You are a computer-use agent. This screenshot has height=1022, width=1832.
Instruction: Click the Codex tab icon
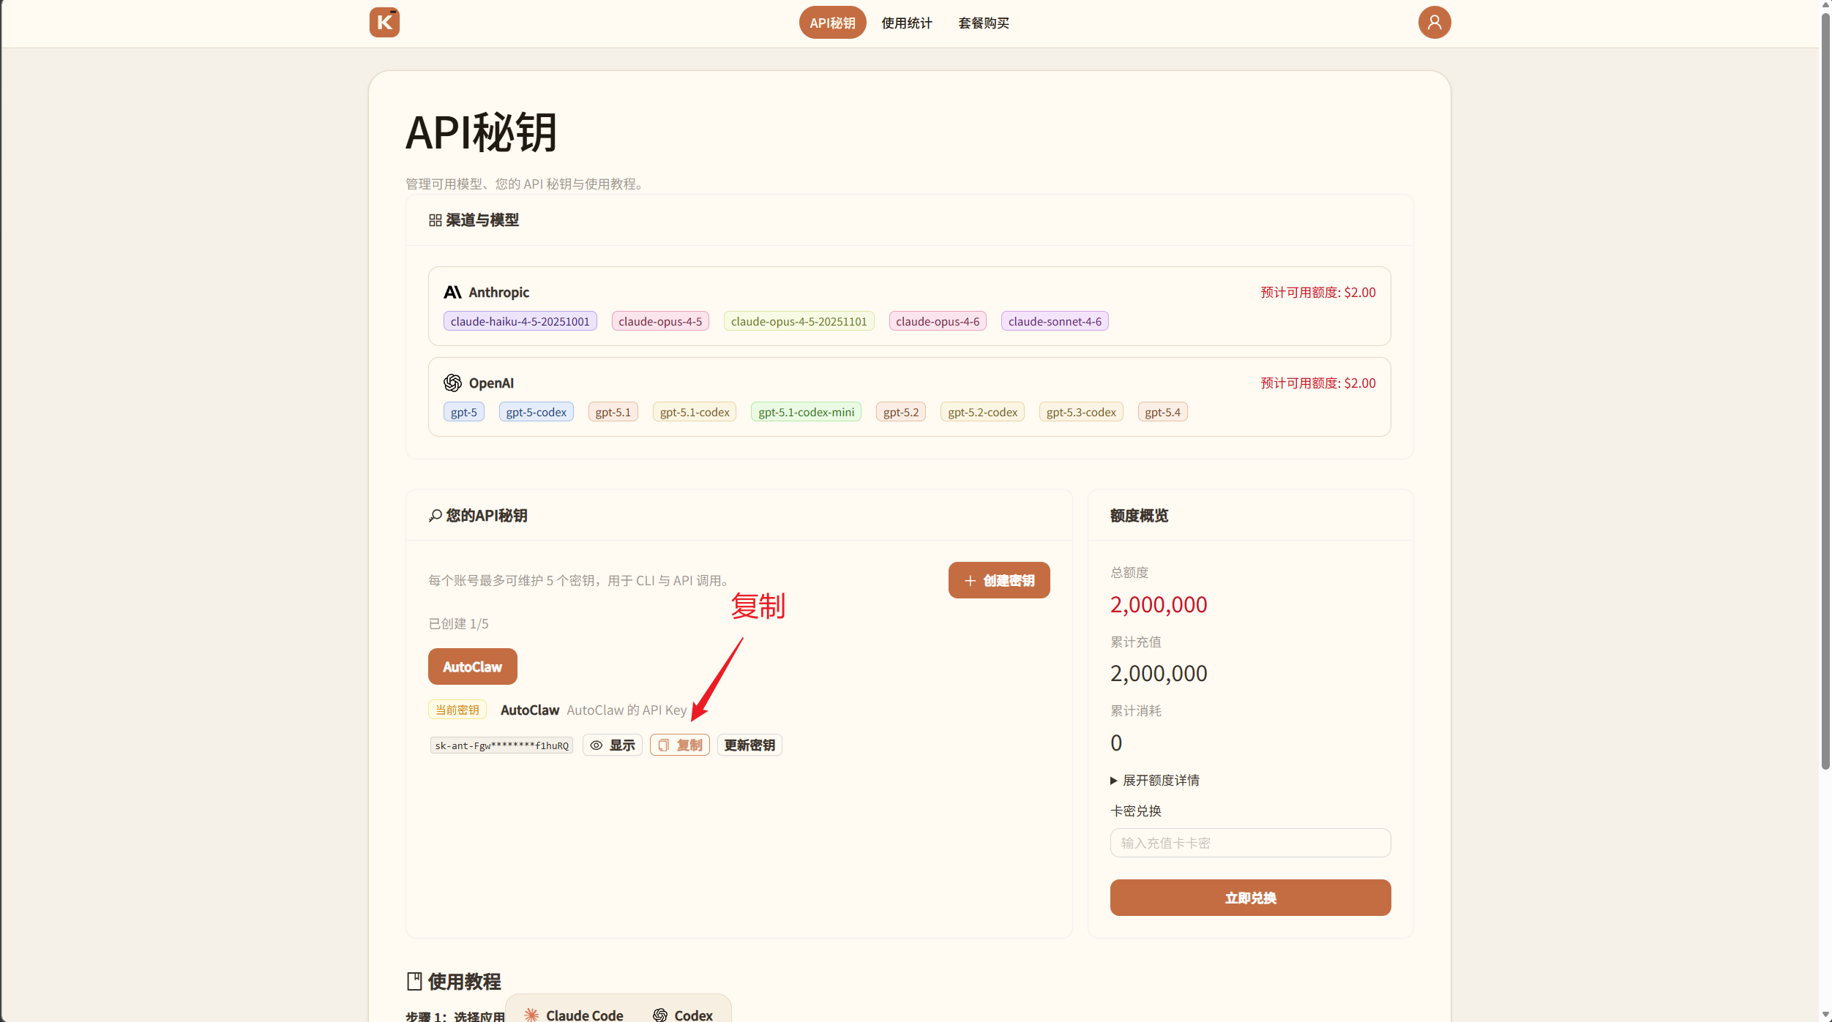pyautogui.click(x=660, y=1015)
